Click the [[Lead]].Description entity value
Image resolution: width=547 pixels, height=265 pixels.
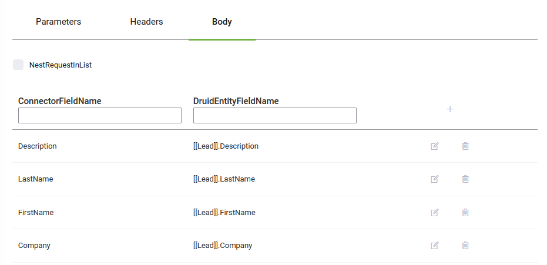point(226,146)
